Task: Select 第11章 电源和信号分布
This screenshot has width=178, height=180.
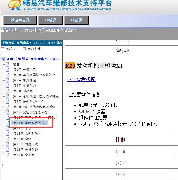Action: coord(30,123)
